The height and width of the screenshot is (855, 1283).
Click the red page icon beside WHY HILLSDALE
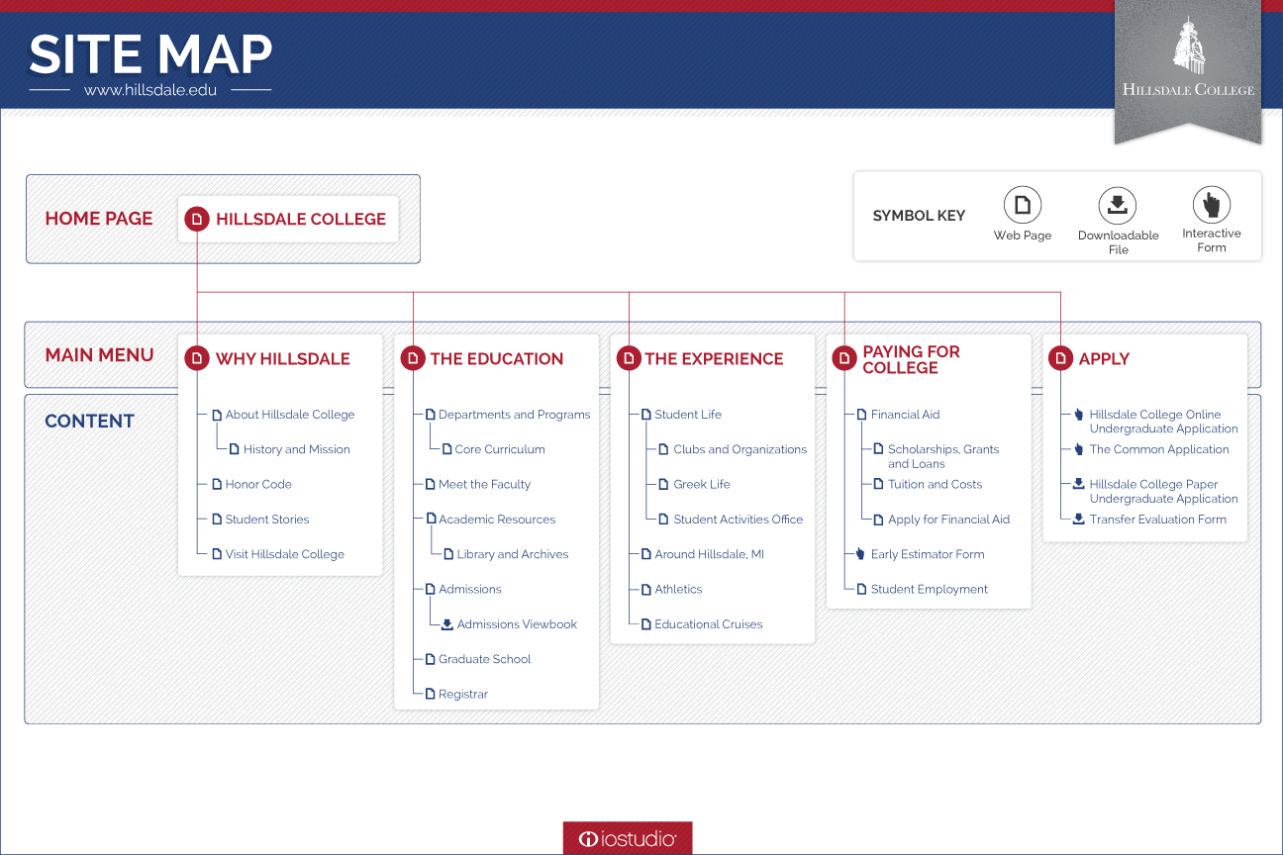click(x=197, y=358)
